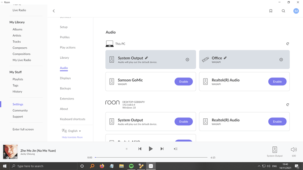Open My Live Radio in sidebar
This screenshot has width=303, height=170.
click(22, 60)
